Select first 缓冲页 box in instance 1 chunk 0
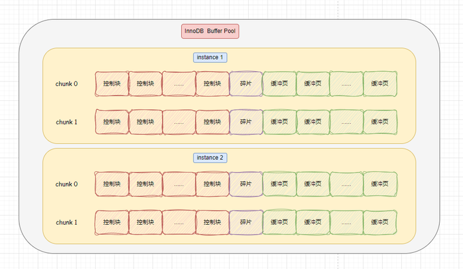463x269 pixels. tap(279, 83)
